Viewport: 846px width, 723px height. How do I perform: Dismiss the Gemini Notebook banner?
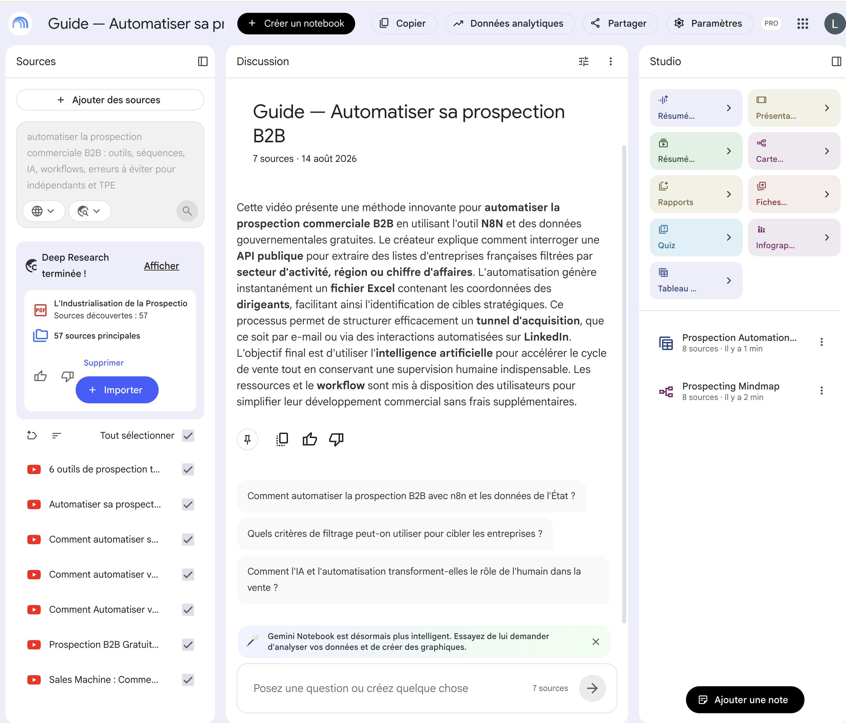coord(596,642)
